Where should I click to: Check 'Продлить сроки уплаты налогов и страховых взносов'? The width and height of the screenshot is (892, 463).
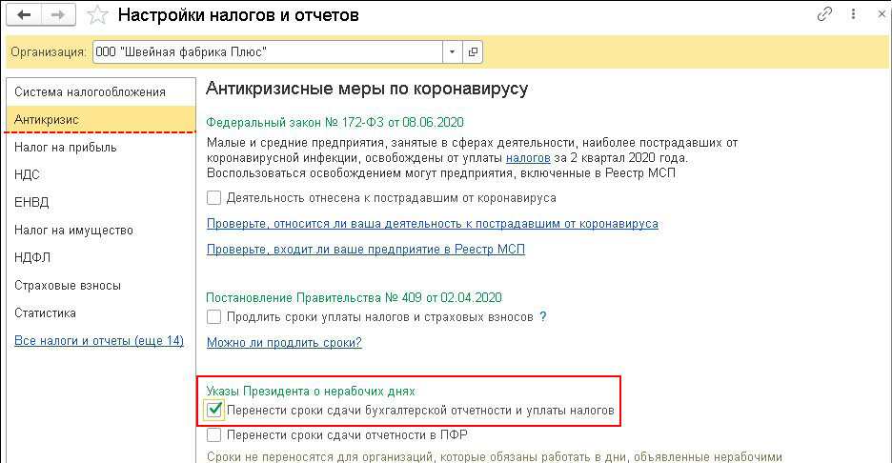coord(214,316)
